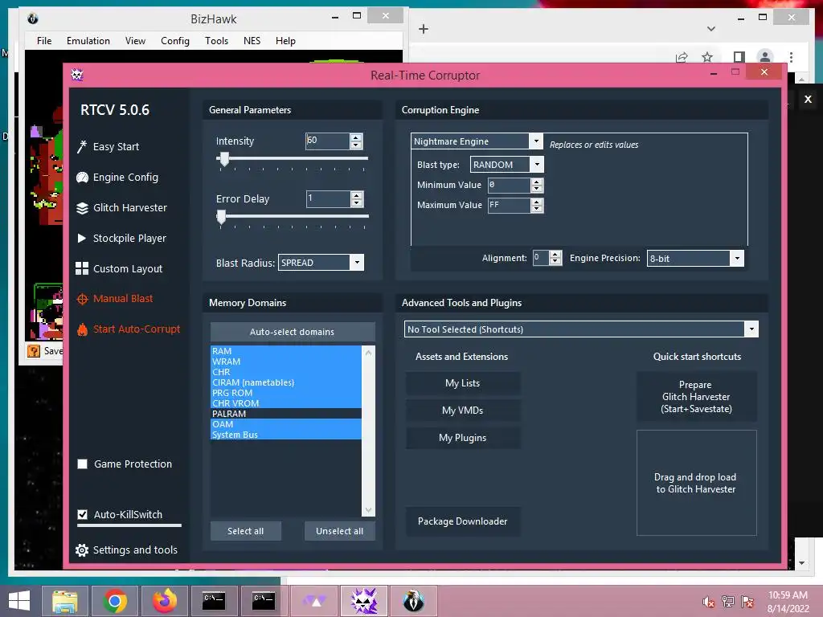
Task: Click the RTC logo icon in title bar
Action: pos(77,75)
